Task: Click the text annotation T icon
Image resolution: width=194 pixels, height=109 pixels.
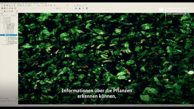Action: 86,5
